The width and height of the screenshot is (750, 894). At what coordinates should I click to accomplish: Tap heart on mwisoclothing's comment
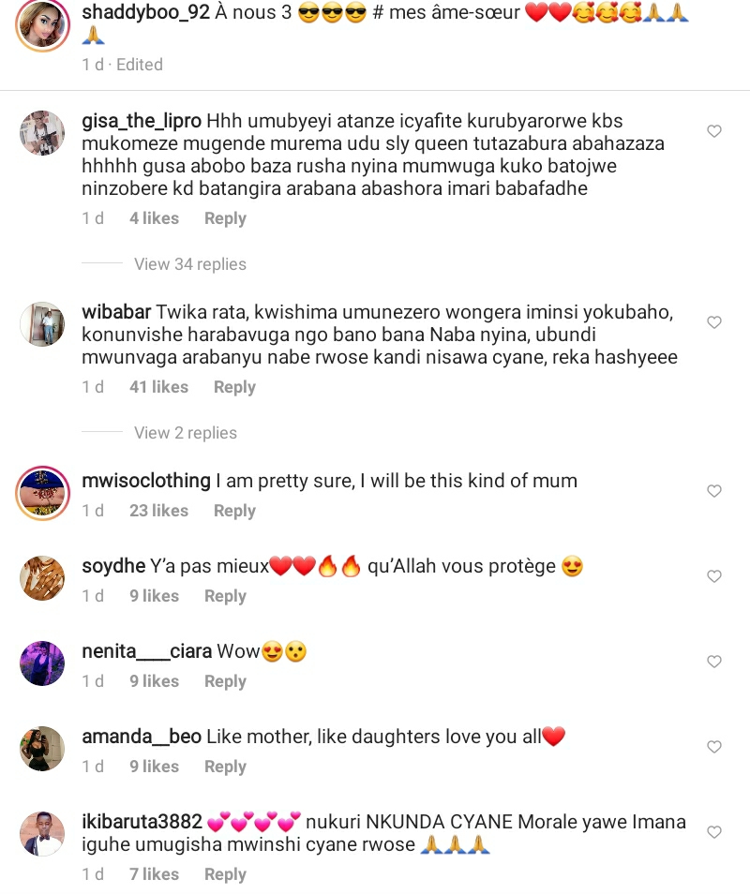(x=714, y=491)
